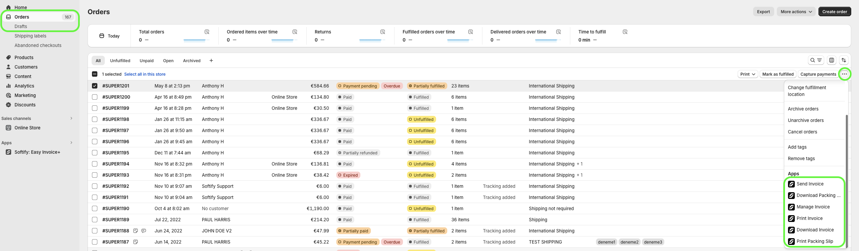This screenshot has width=859, height=251.
Task: Click the three-dot more actions icon
Action: (x=844, y=74)
